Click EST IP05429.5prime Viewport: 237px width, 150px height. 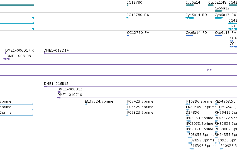(140, 101)
